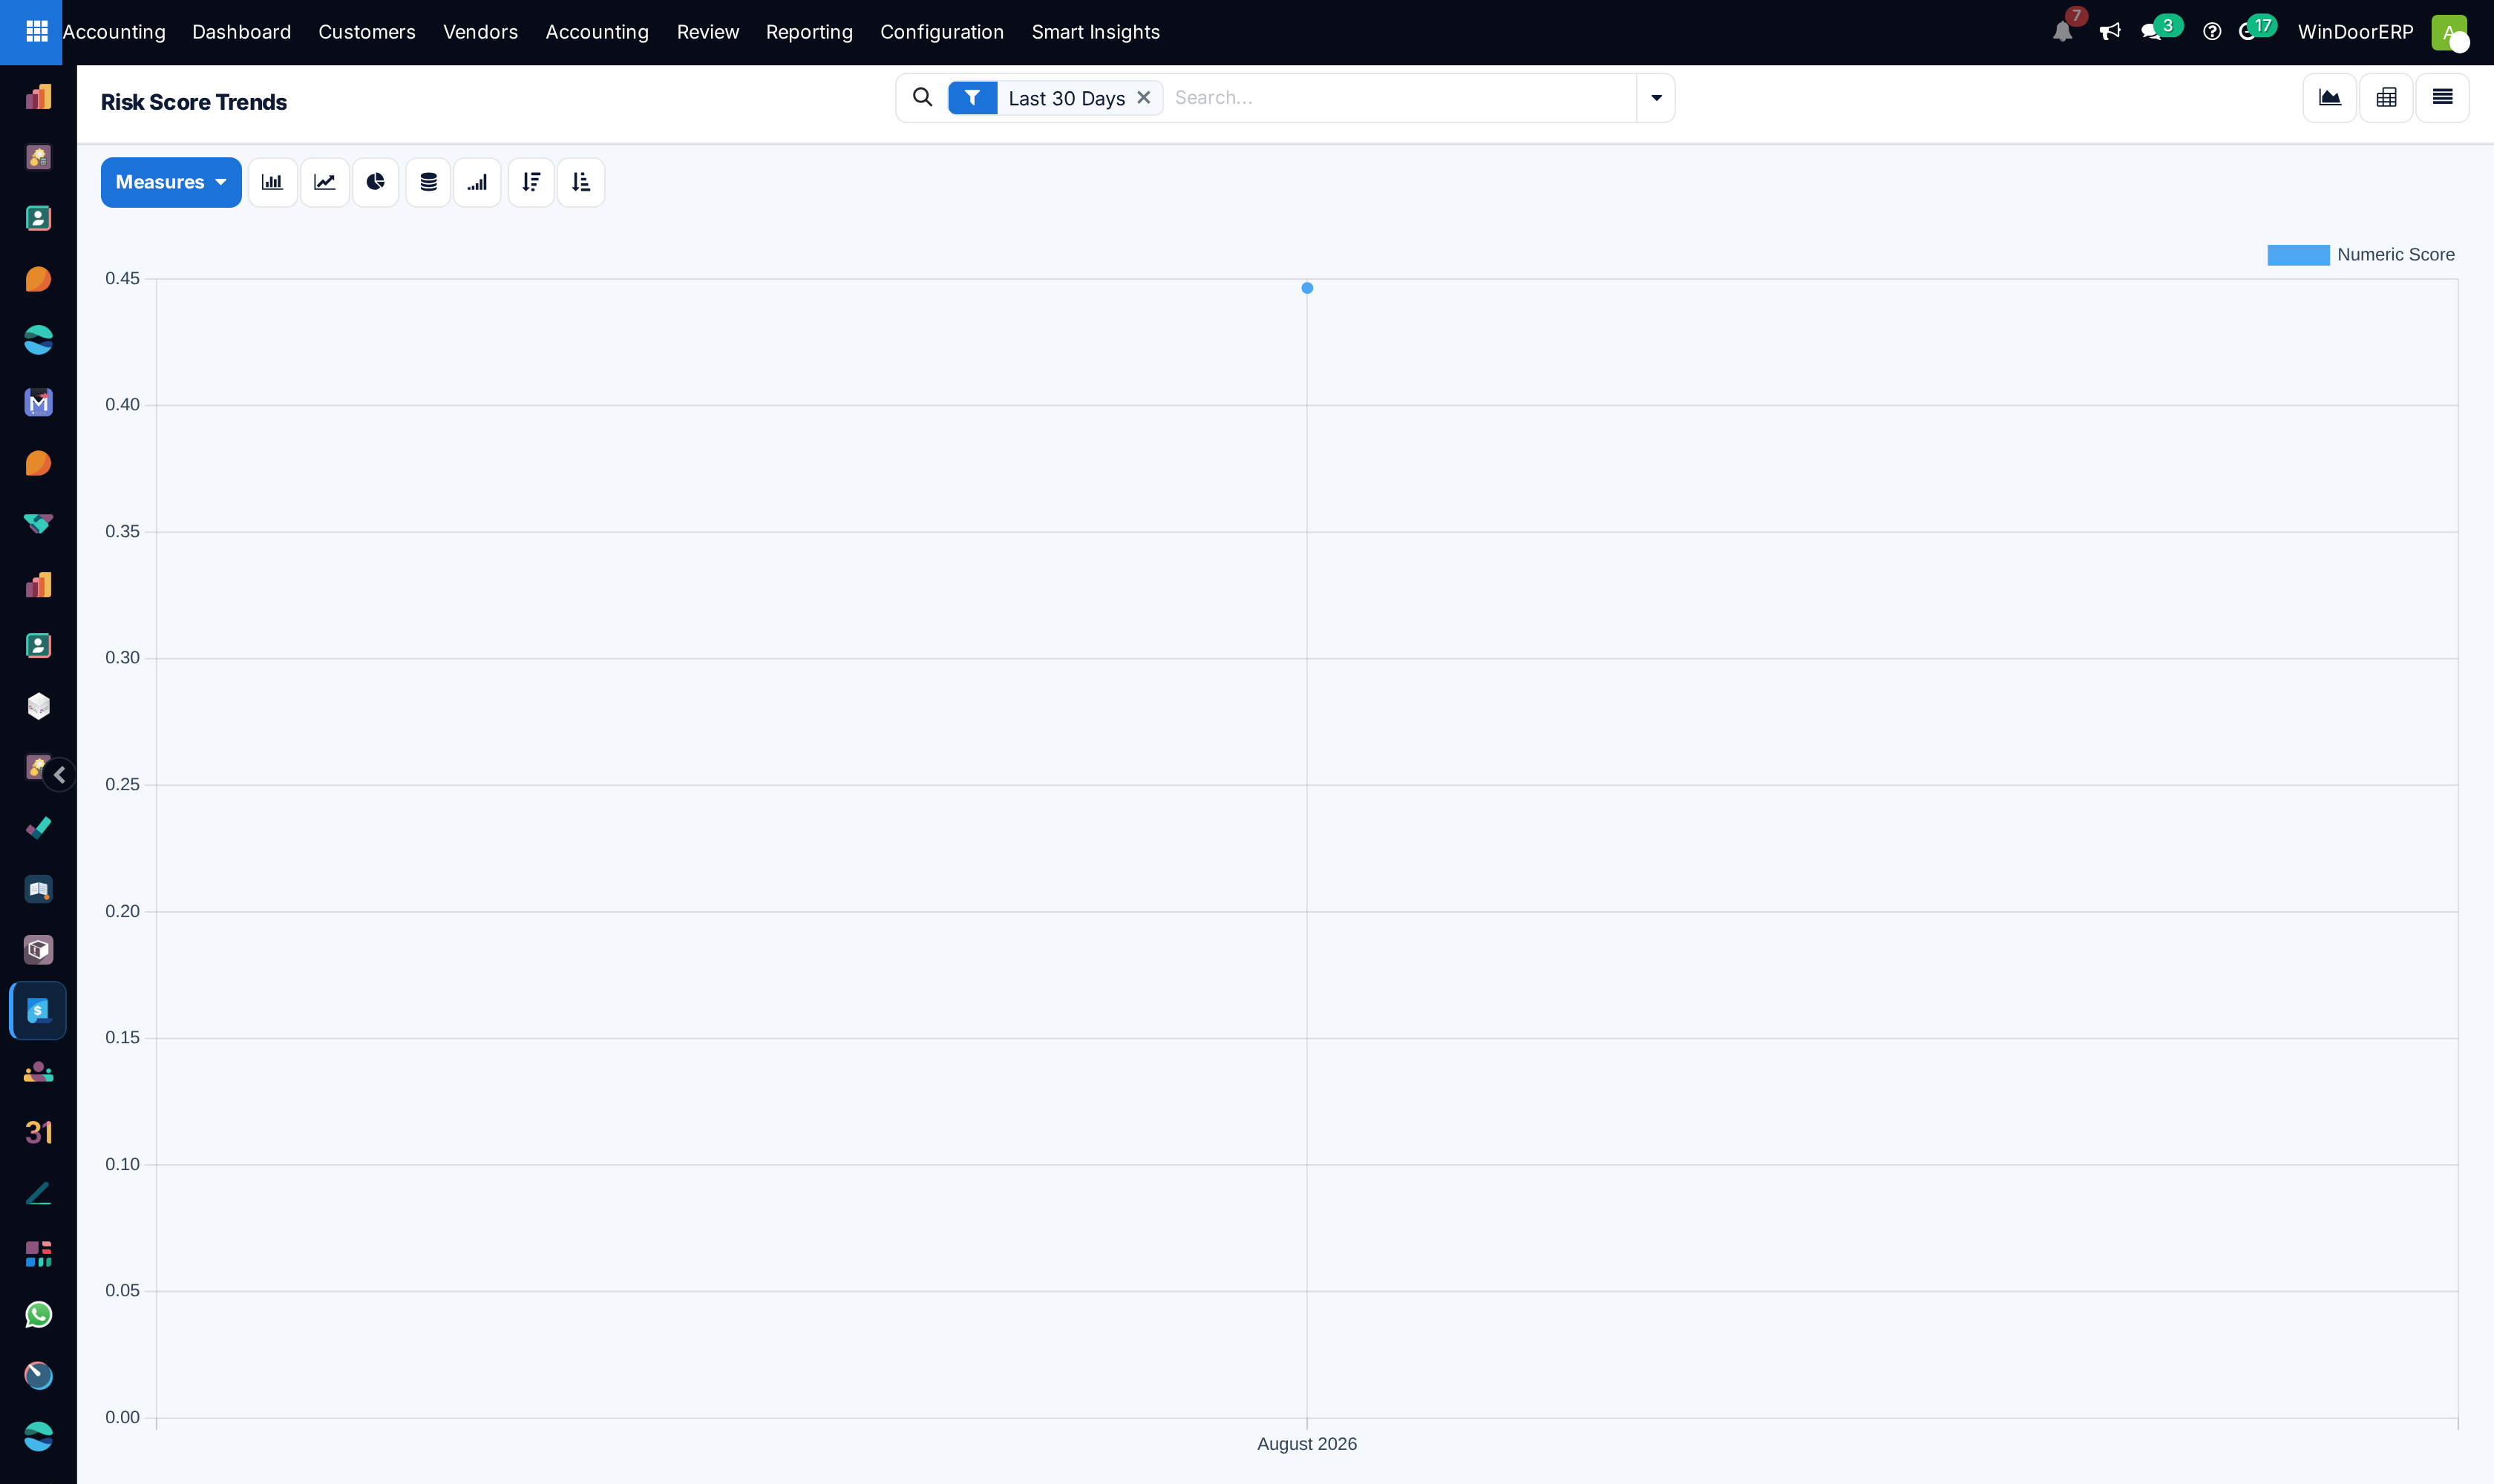This screenshot has width=2494, height=1484.
Task: Open the open-book app in sidebar
Action: [38, 889]
